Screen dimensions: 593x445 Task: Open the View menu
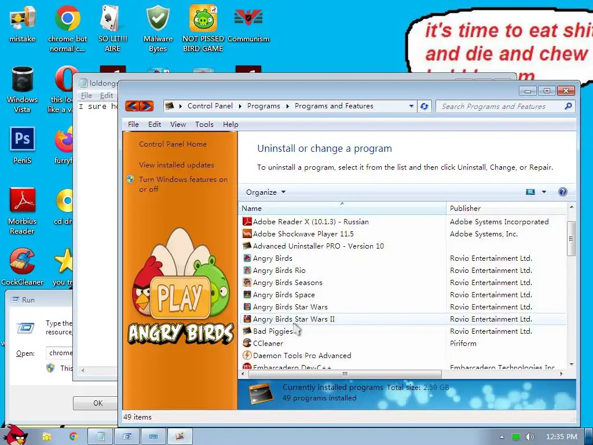pos(178,125)
